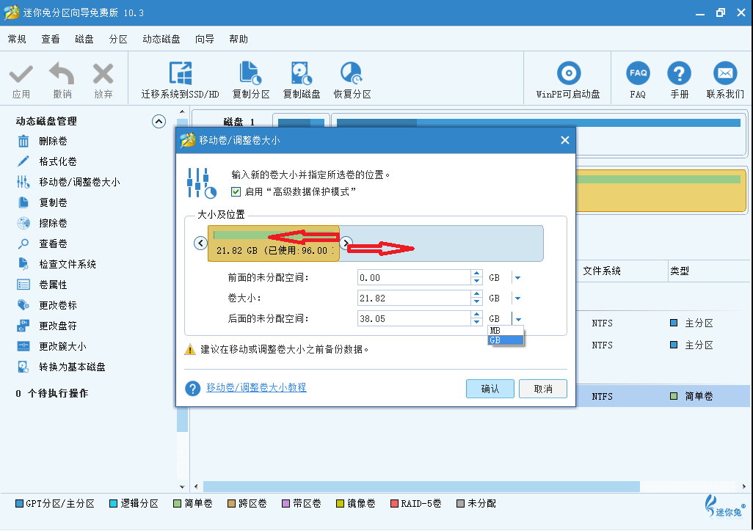Viewport: 753px width, 531px height.
Task: Click the unallocated space after input field
Action: [x=414, y=319]
